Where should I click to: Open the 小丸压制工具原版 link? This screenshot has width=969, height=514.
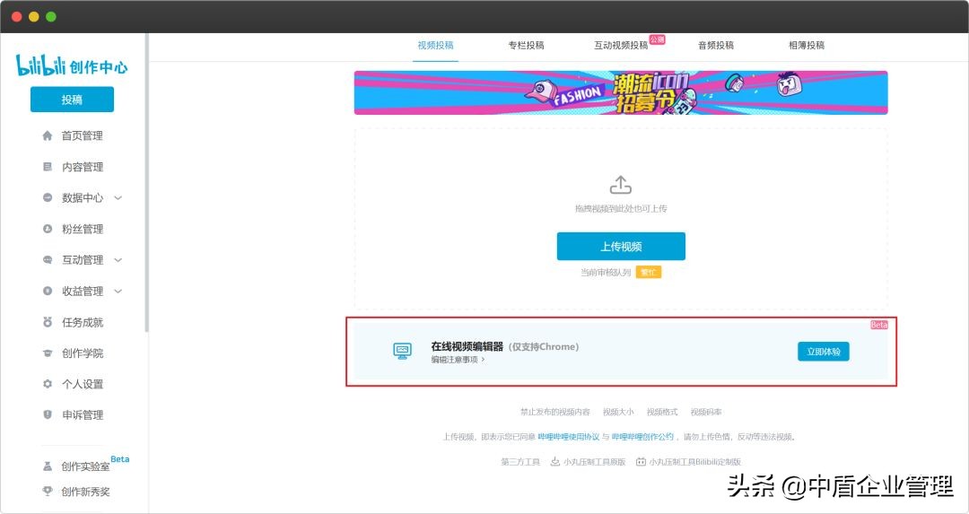(x=595, y=461)
